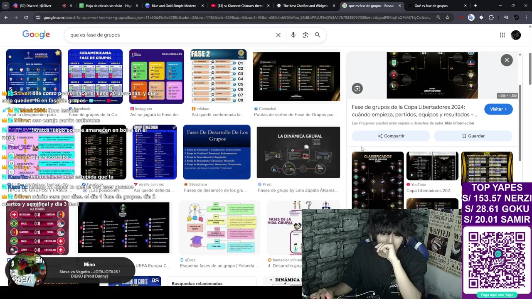Click in the Google search input field

click(170, 35)
